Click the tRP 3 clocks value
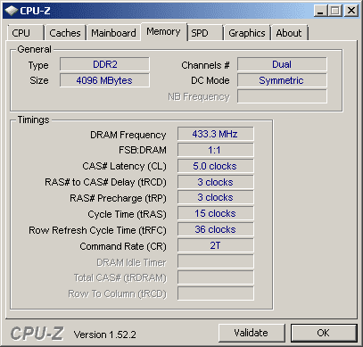 point(216,198)
